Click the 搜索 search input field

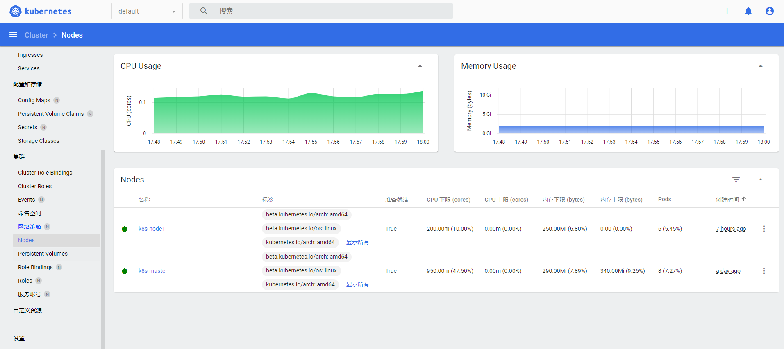tap(321, 11)
